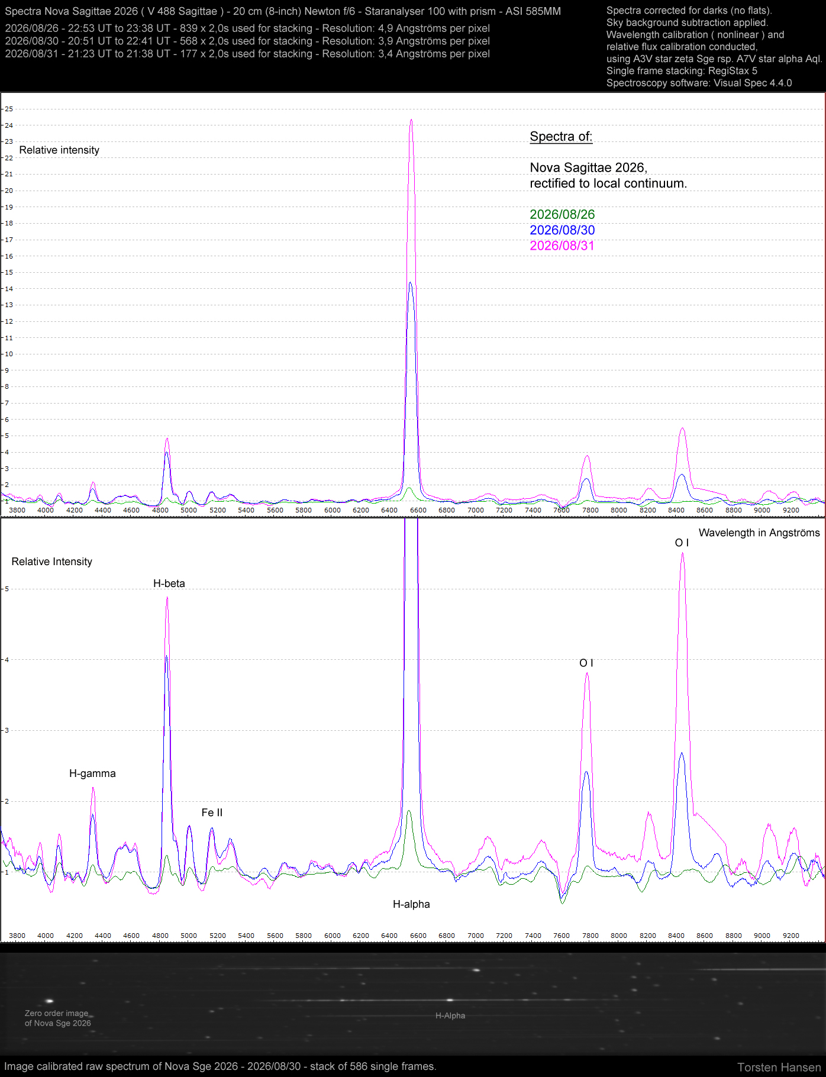Select the header line starting "2026/08/31 - 21:23 UT"

point(247,54)
